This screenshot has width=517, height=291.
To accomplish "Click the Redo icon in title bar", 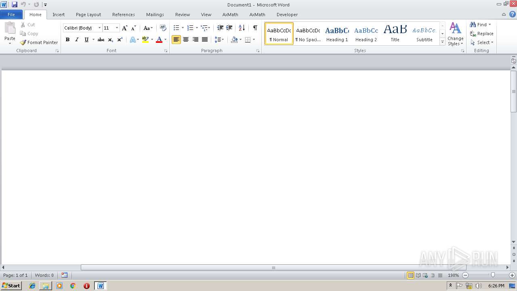I will coord(36,4).
